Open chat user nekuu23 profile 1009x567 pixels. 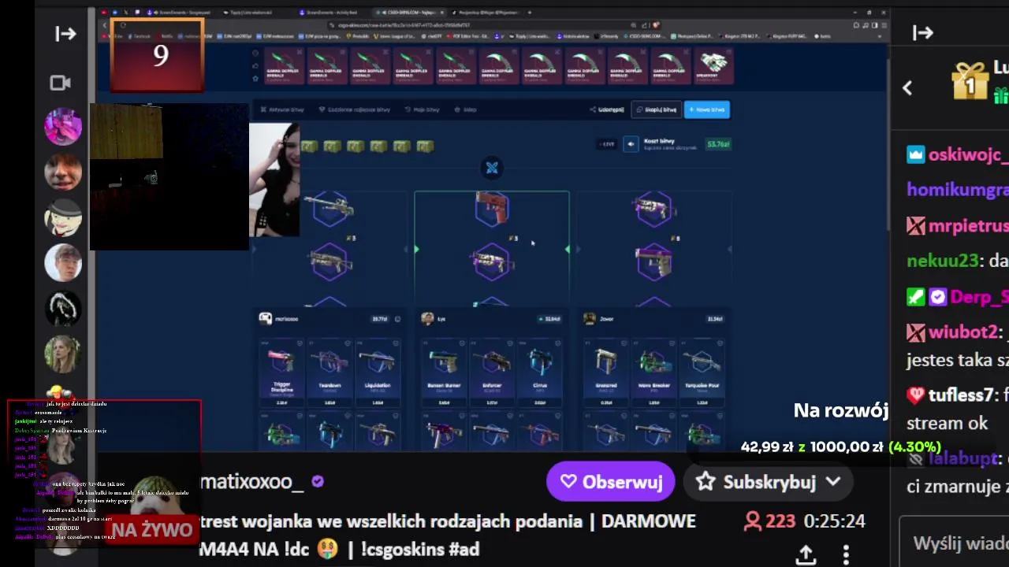[943, 261]
